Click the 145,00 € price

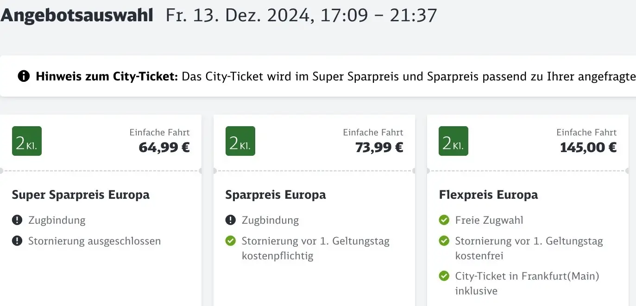[588, 147]
